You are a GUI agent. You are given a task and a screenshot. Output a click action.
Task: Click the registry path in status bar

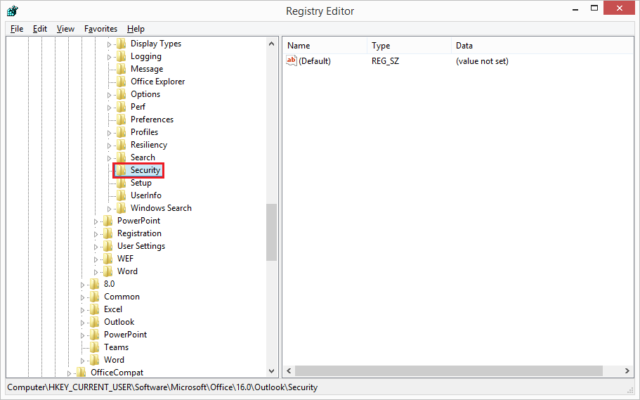point(162,387)
